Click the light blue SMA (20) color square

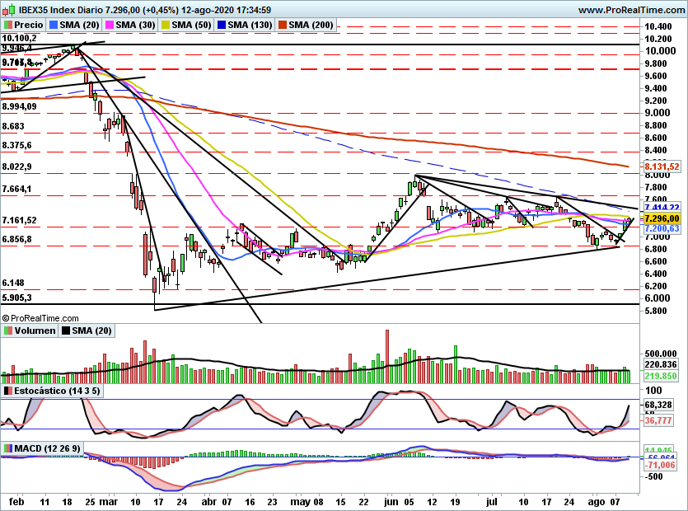coord(54,26)
